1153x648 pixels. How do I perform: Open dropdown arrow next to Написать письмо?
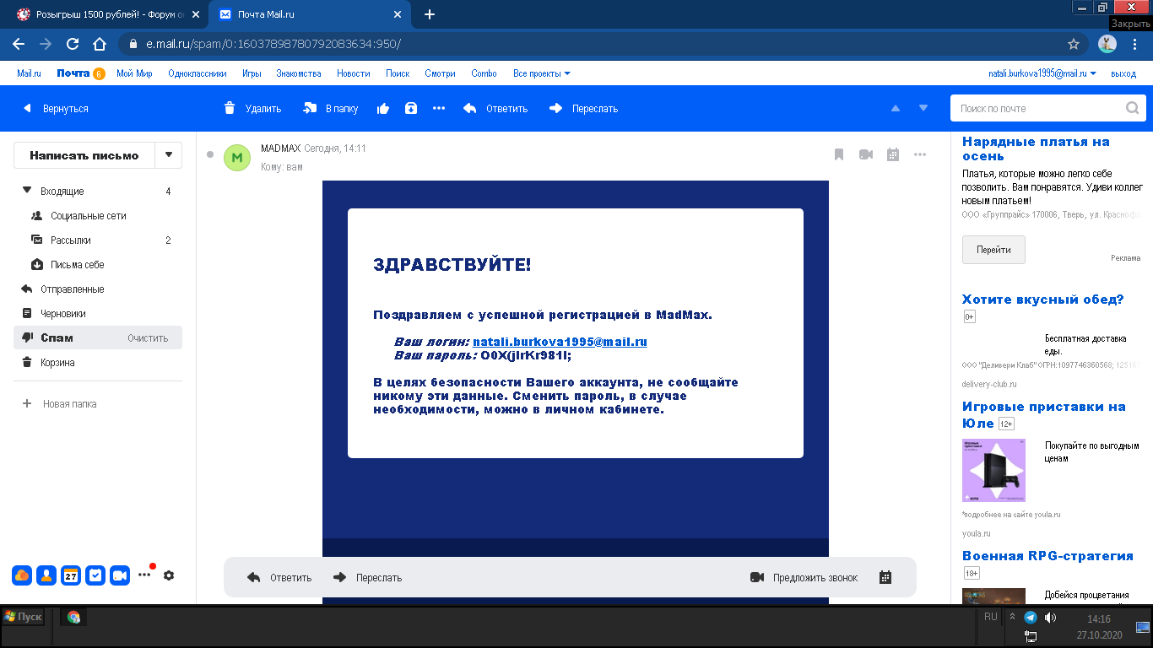point(169,155)
